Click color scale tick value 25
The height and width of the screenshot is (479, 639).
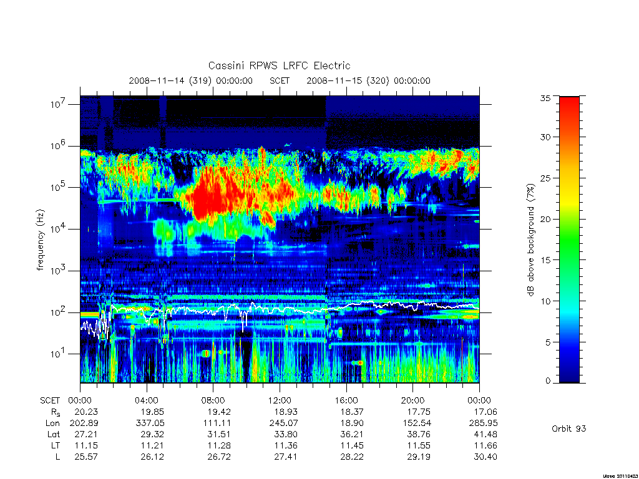[x=545, y=178]
